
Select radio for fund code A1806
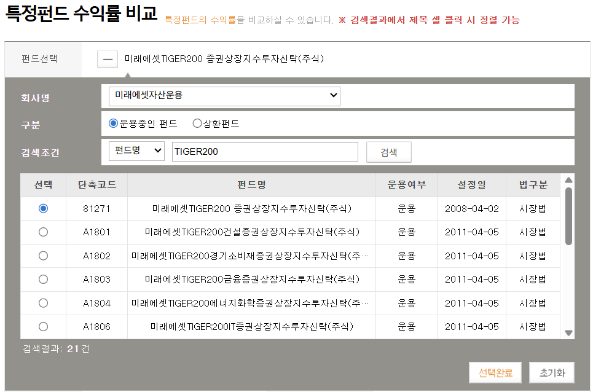click(x=44, y=327)
